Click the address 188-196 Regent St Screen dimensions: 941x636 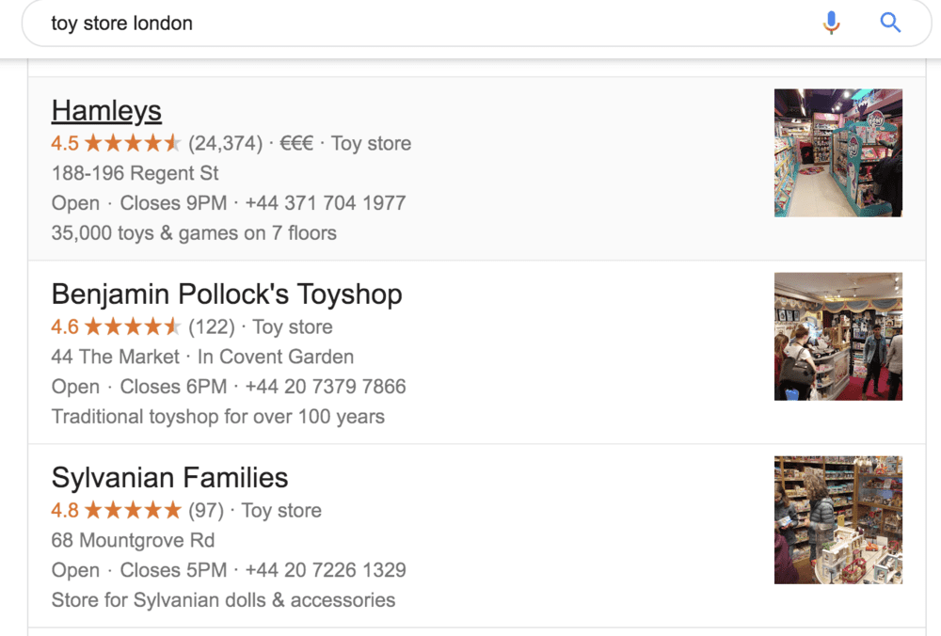[x=136, y=173]
